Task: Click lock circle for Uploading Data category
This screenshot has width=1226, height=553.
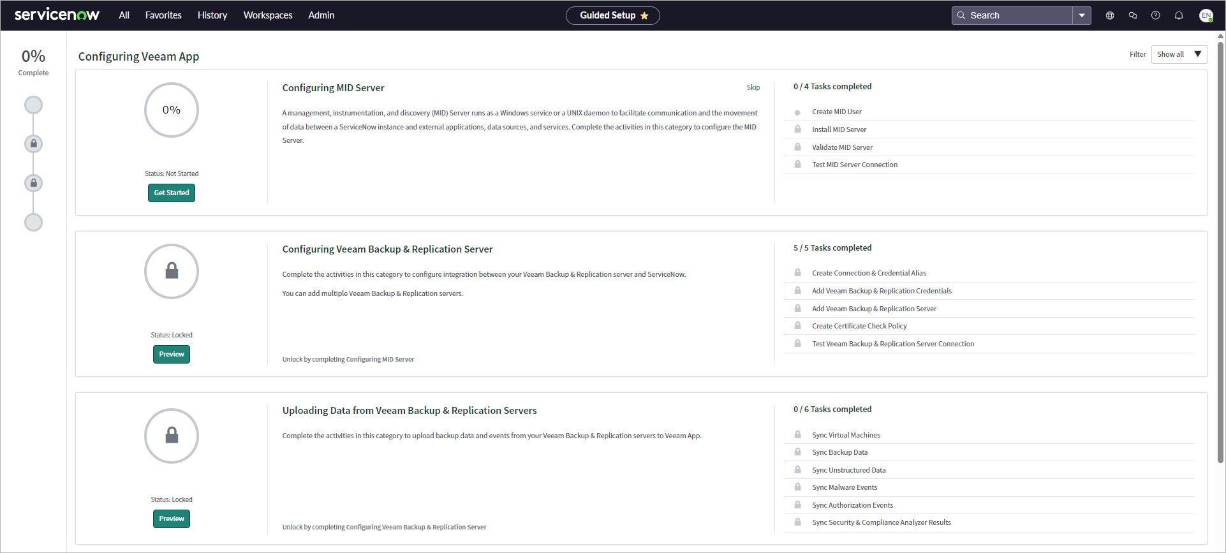Action: pos(172,436)
